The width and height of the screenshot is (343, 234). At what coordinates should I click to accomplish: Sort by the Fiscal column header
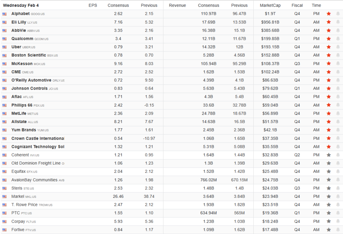[297, 5]
